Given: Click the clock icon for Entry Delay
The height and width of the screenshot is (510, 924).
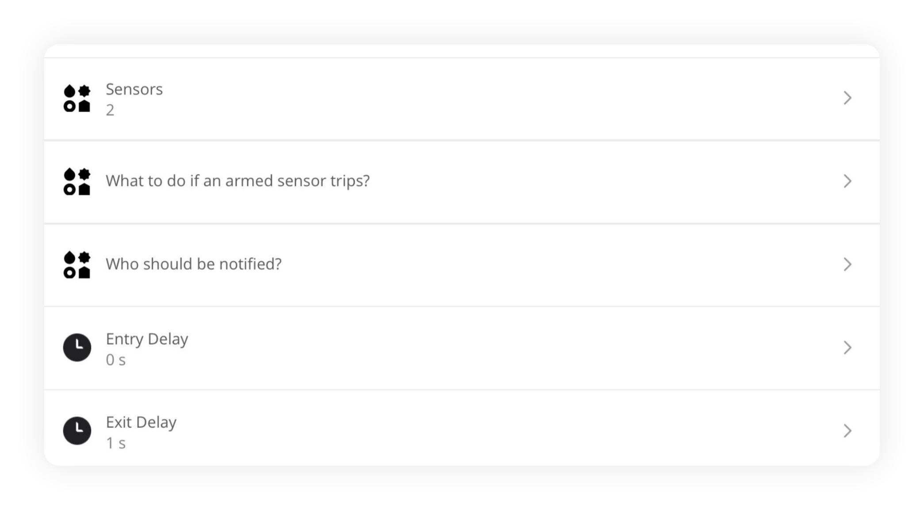Looking at the screenshot, I should pyautogui.click(x=77, y=348).
